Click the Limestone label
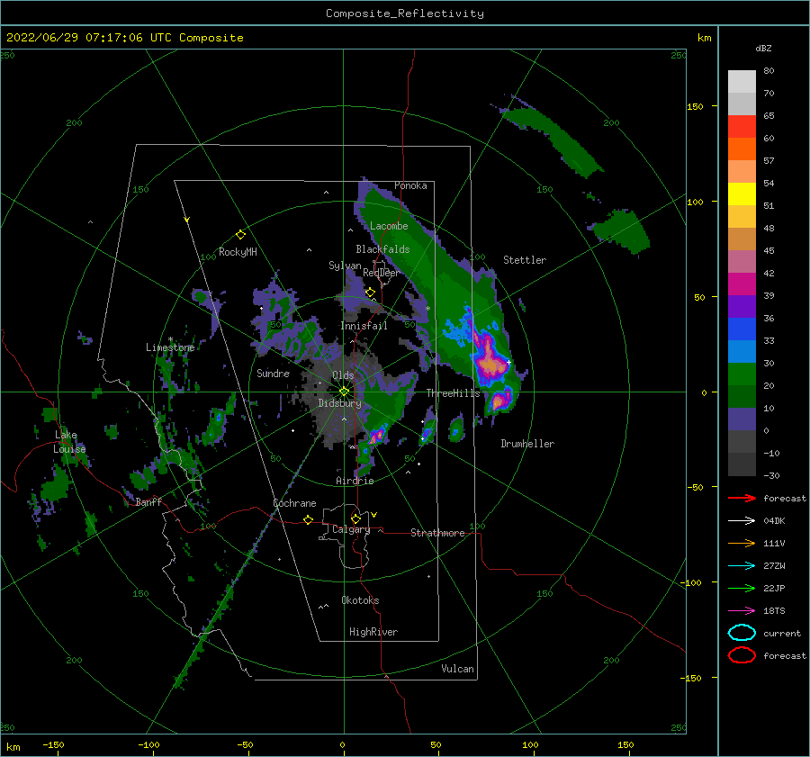Viewport: 810px width, 757px height. point(170,347)
